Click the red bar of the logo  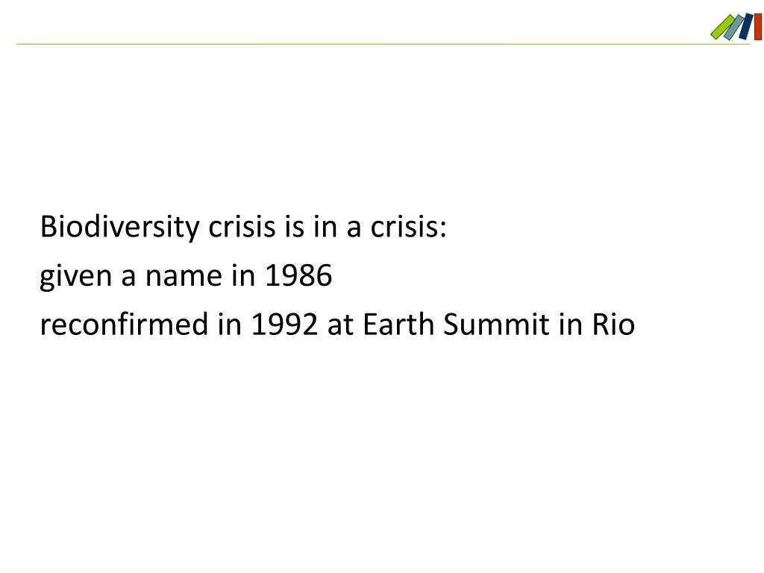coord(758,26)
